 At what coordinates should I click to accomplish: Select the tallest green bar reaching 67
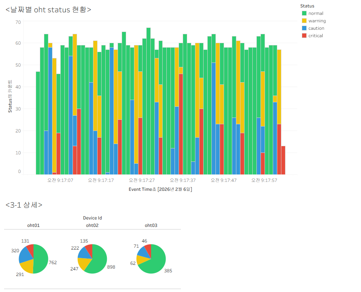tap(148, 101)
